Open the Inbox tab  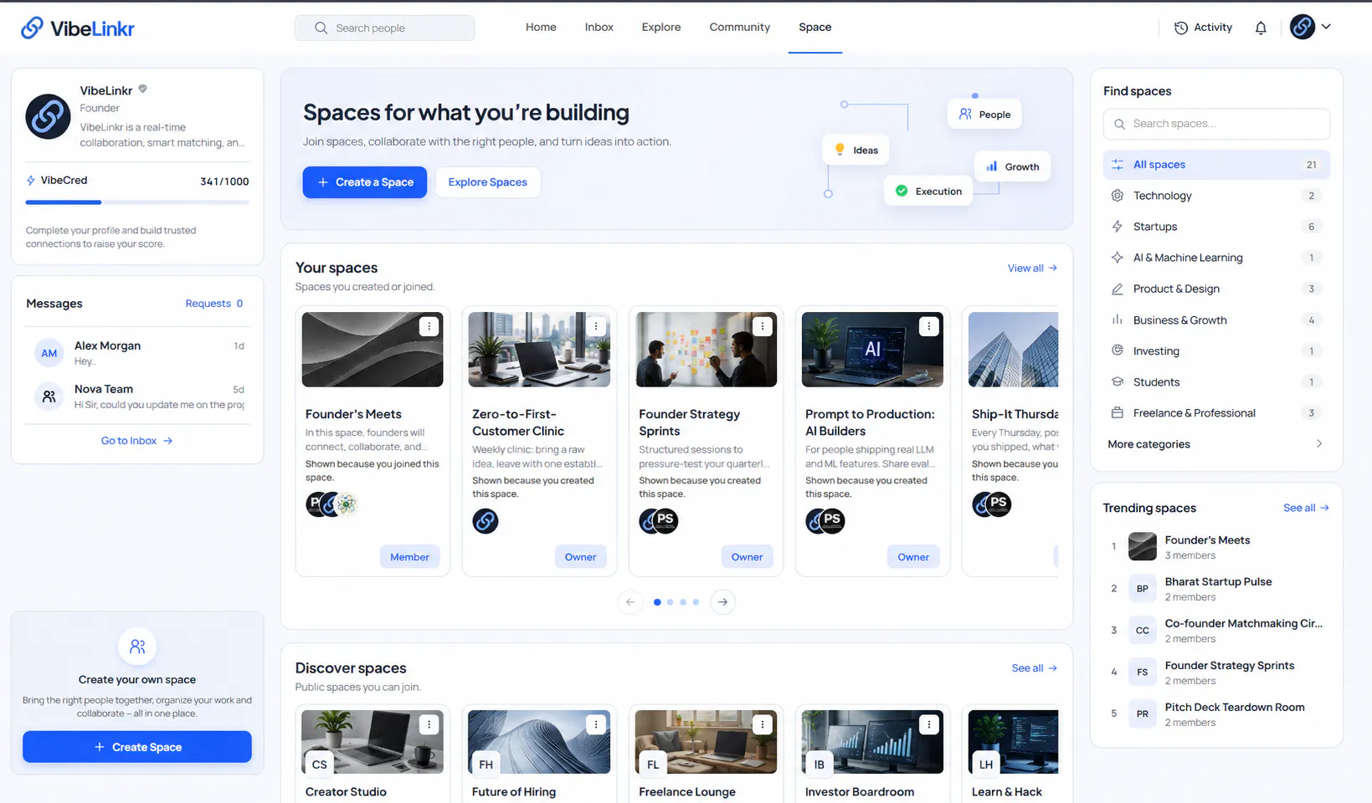(x=599, y=28)
